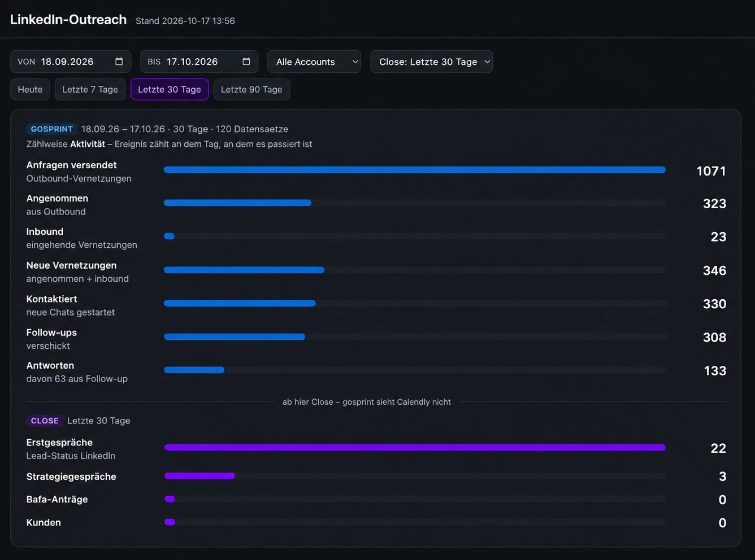Click the value 133
The image size is (755, 560).
tap(715, 371)
